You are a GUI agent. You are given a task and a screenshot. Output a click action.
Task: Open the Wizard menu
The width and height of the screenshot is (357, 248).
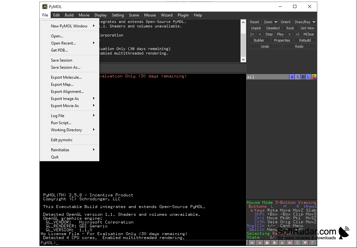click(167, 15)
